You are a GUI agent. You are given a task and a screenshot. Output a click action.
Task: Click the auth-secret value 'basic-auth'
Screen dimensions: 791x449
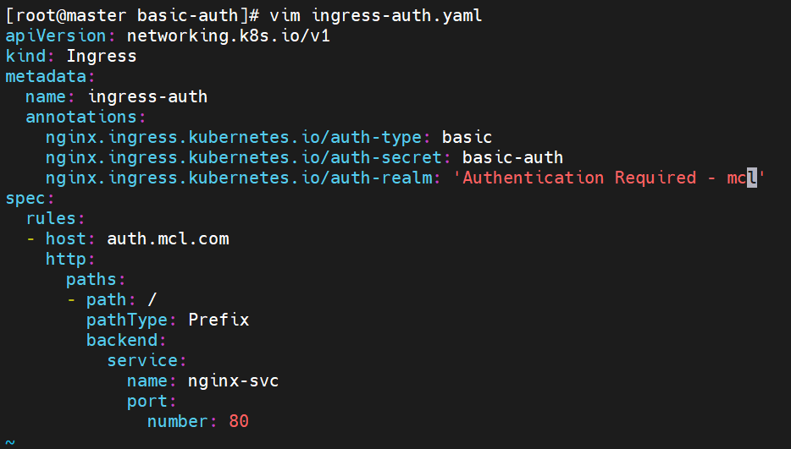pos(512,157)
